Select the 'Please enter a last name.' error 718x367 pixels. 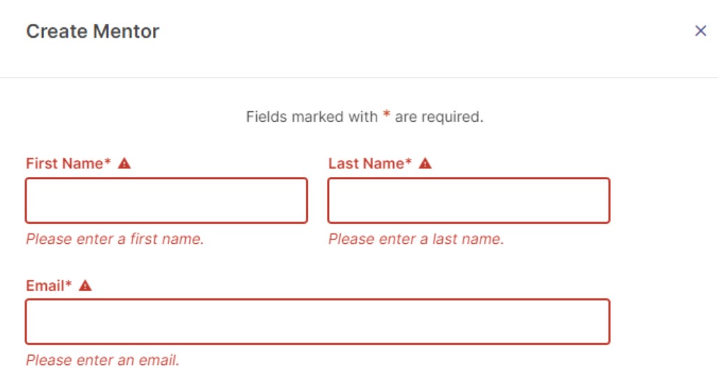tap(416, 238)
